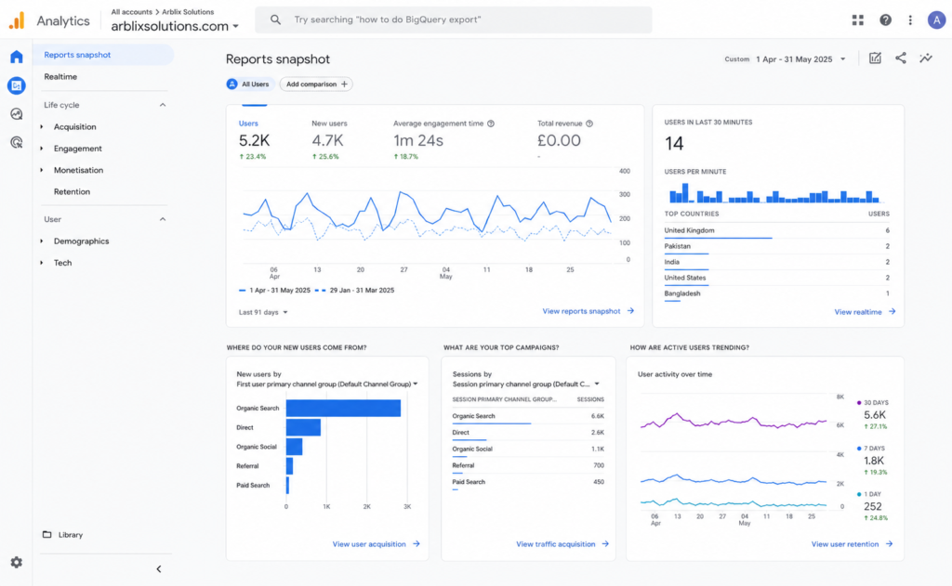Share this report icon
Image resolution: width=952 pixels, height=586 pixels.
[x=900, y=59]
